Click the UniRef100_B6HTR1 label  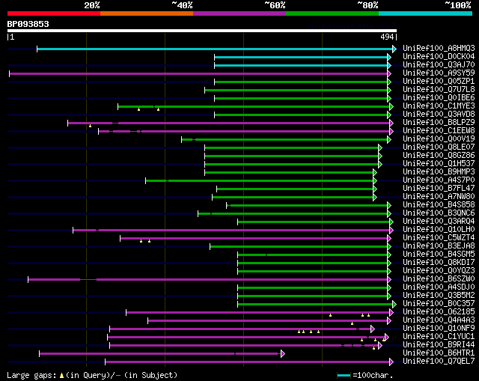click(439, 353)
